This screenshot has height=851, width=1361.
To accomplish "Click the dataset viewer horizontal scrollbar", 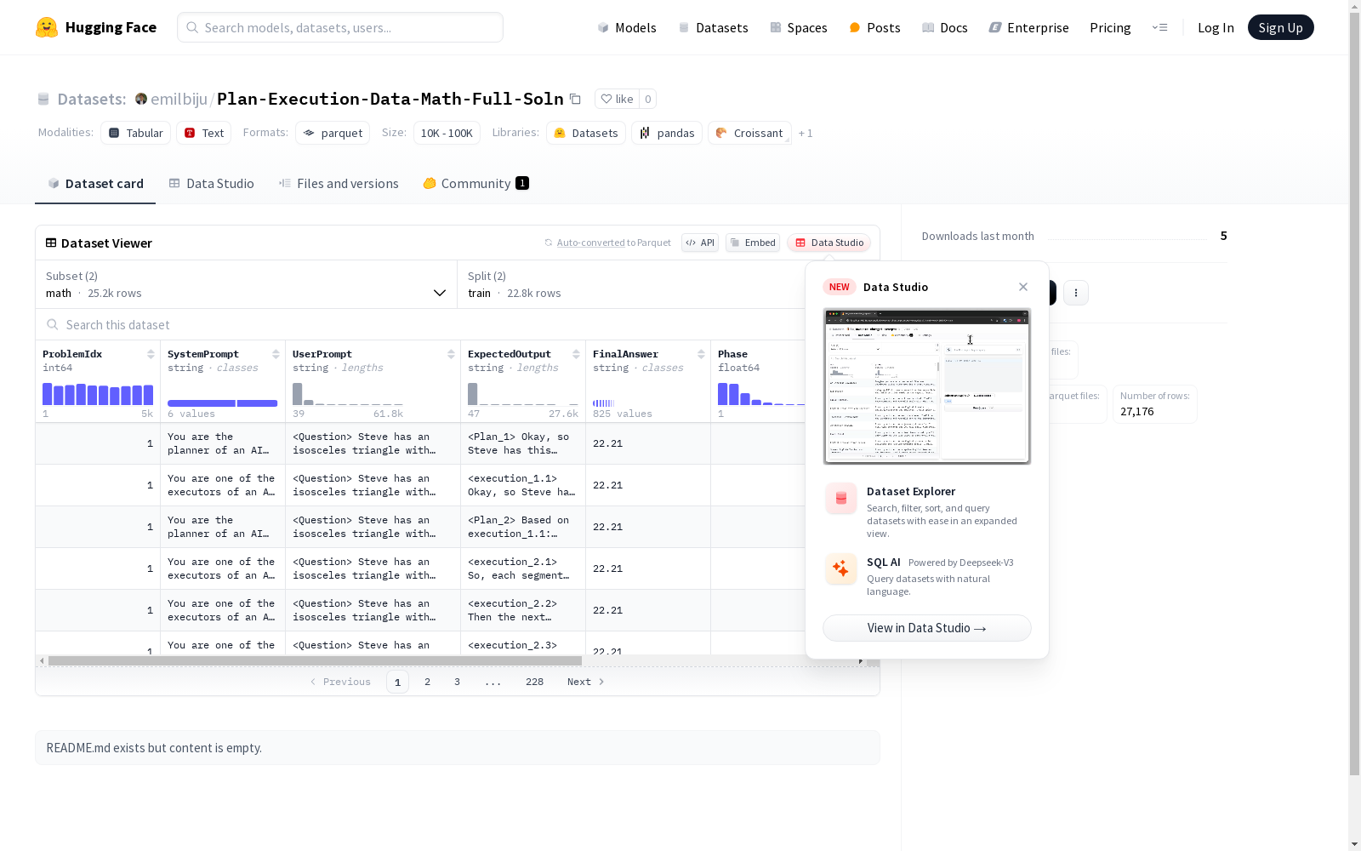I will [315, 660].
